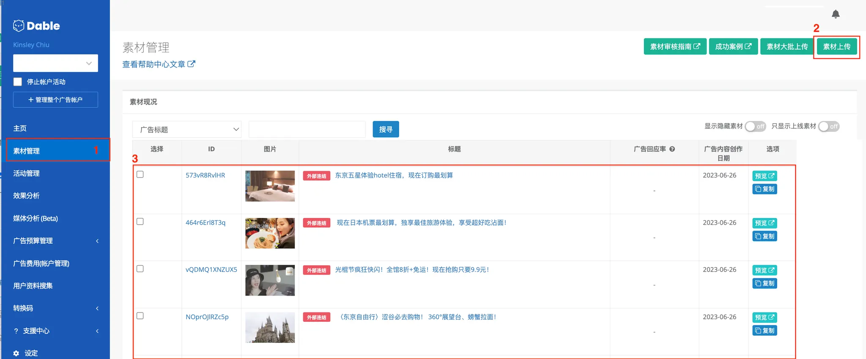Preview the 东京自由行 creative
Image resolution: width=866 pixels, height=359 pixels.
pos(765,317)
